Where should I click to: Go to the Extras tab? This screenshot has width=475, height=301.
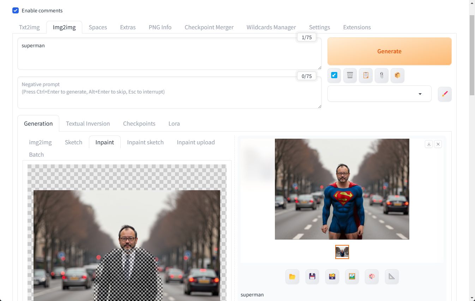tap(128, 27)
